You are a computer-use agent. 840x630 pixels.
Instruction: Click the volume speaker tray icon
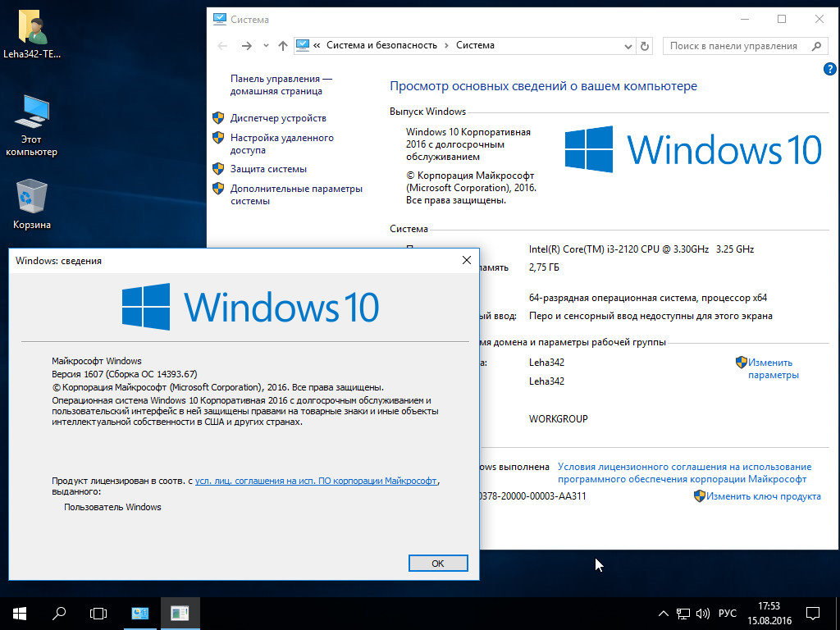702,614
